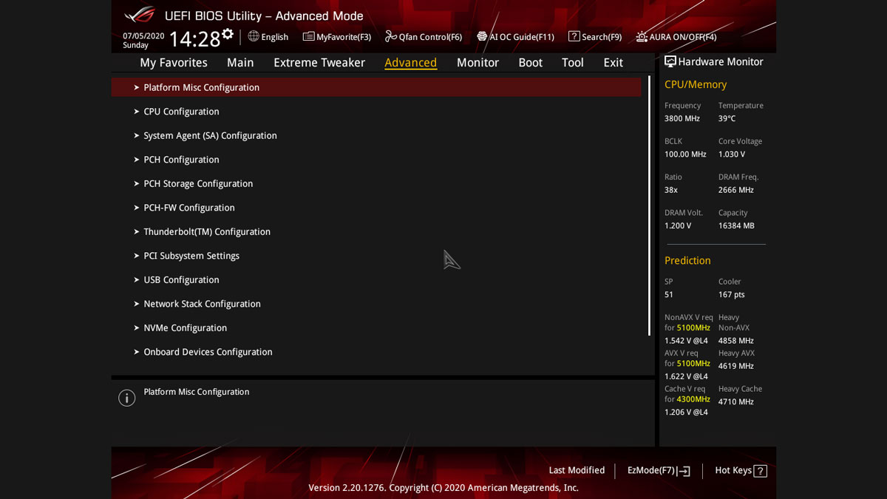
Task: Expand PCH-FW Configuration arrow
Action: [137, 208]
